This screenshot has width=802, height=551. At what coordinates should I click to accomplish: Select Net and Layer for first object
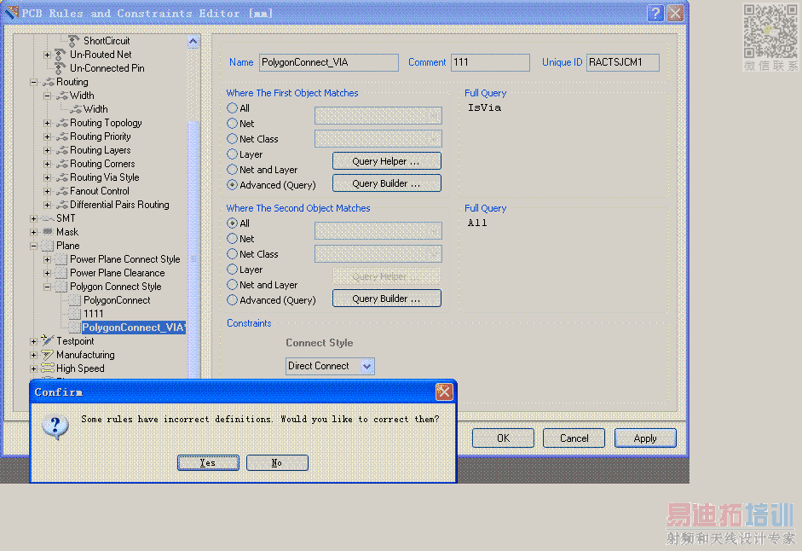(232, 170)
